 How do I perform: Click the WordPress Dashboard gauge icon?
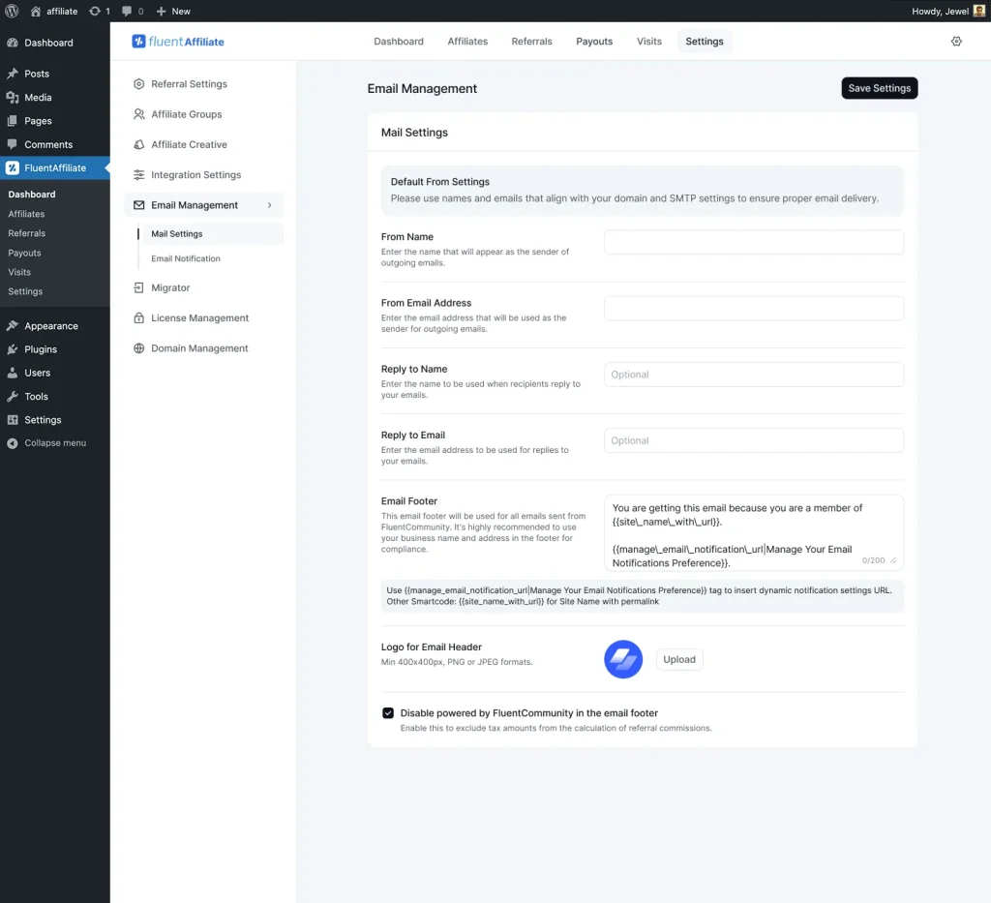point(13,43)
